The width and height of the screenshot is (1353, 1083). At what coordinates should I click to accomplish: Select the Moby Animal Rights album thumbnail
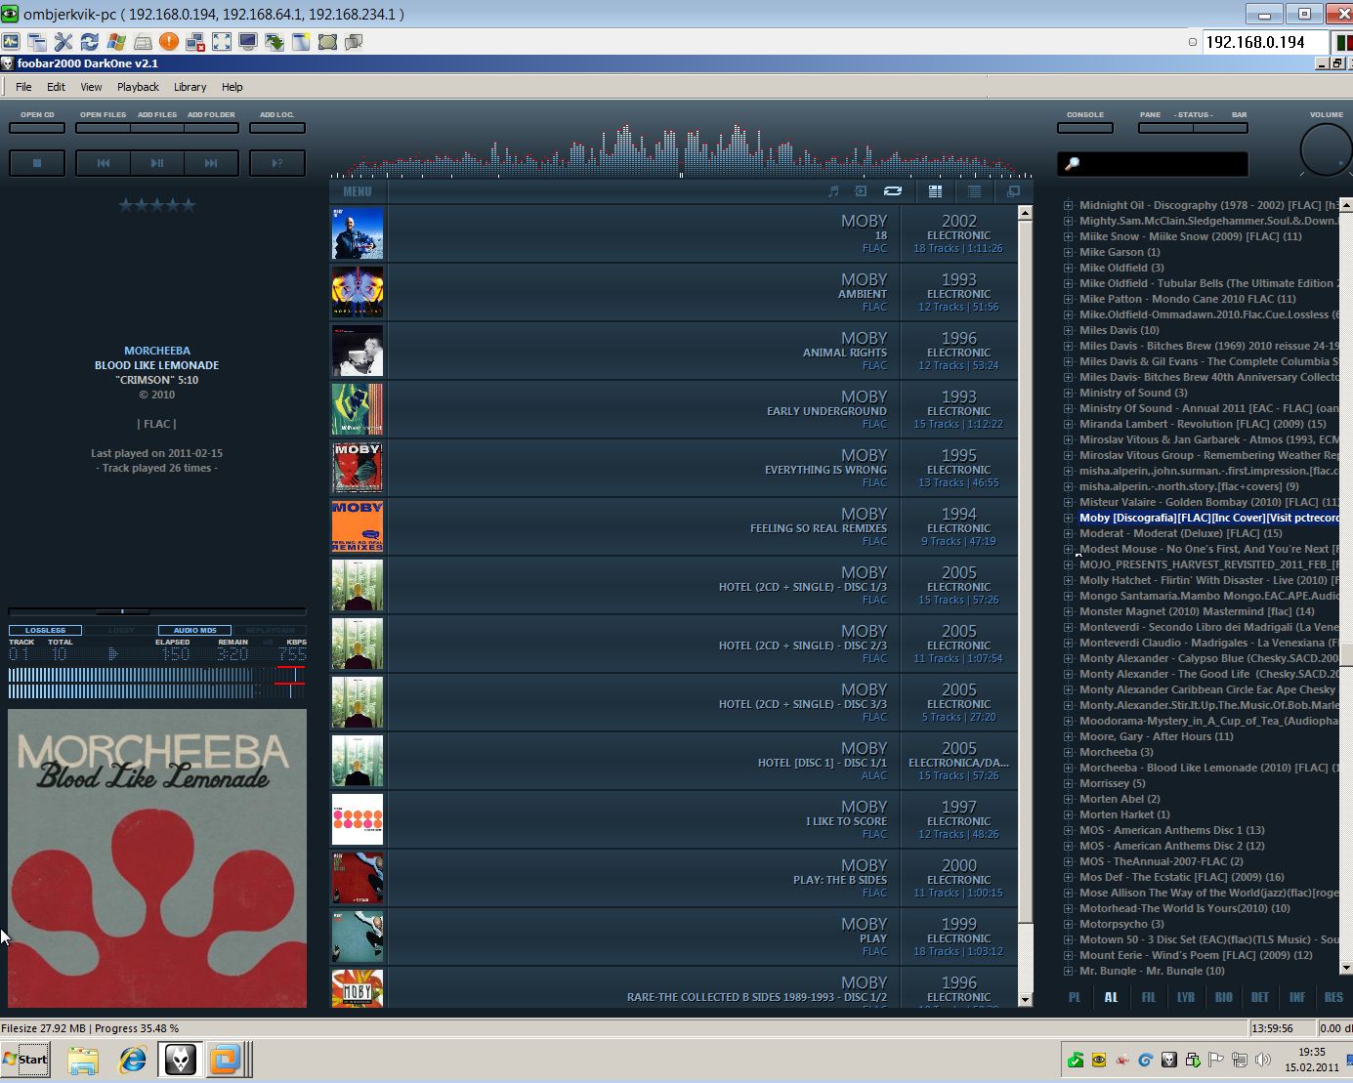pos(358,351)
